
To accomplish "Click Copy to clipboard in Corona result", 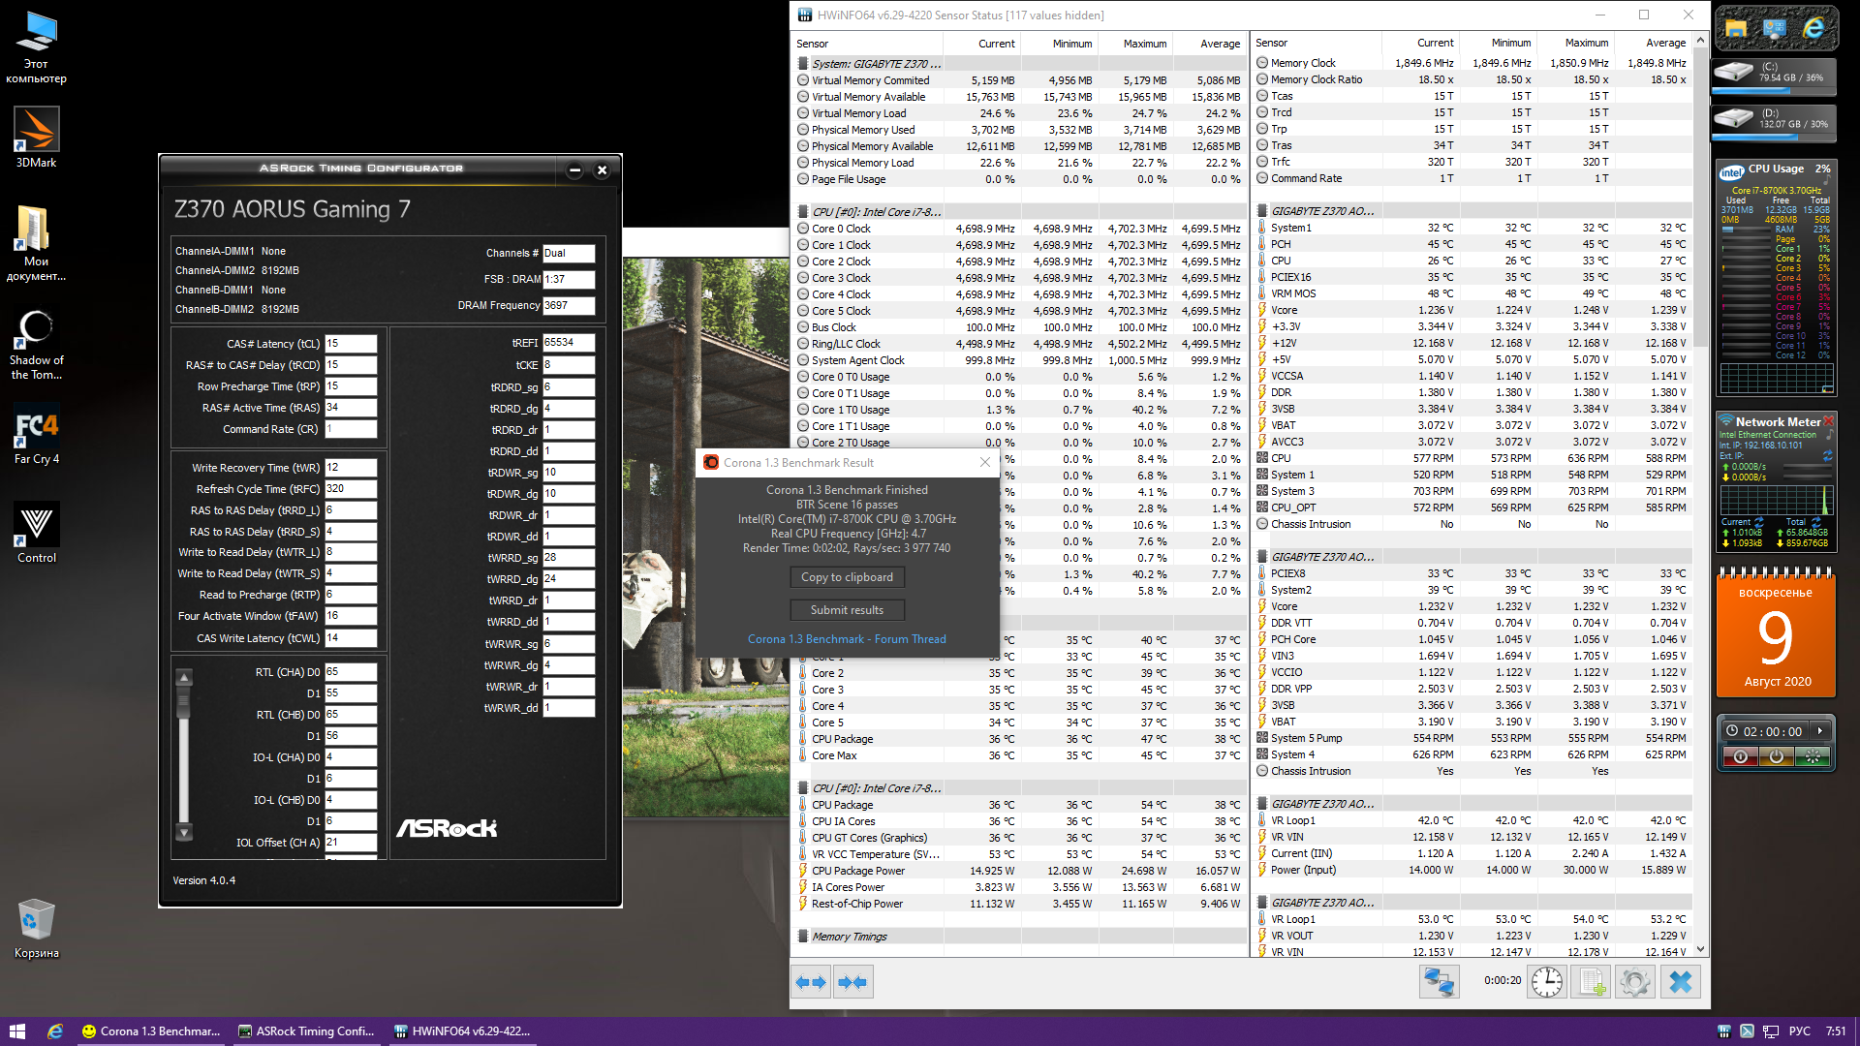I will pyautogui.click(x=847, y=577).
